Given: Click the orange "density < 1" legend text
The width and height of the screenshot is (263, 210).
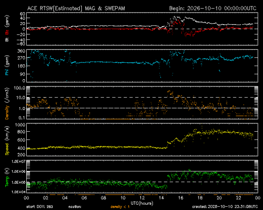Looking at the screenshot, I should (x=120, y=207).
